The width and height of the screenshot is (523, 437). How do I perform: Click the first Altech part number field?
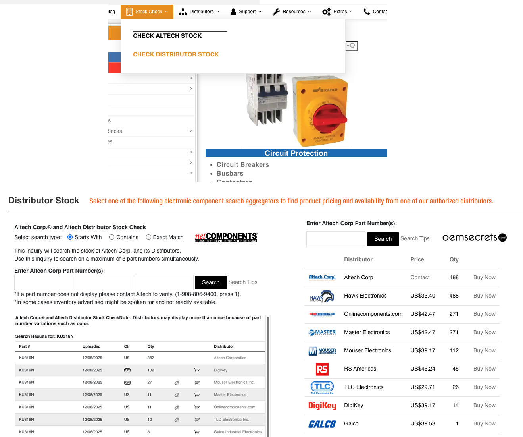(44, 282)
